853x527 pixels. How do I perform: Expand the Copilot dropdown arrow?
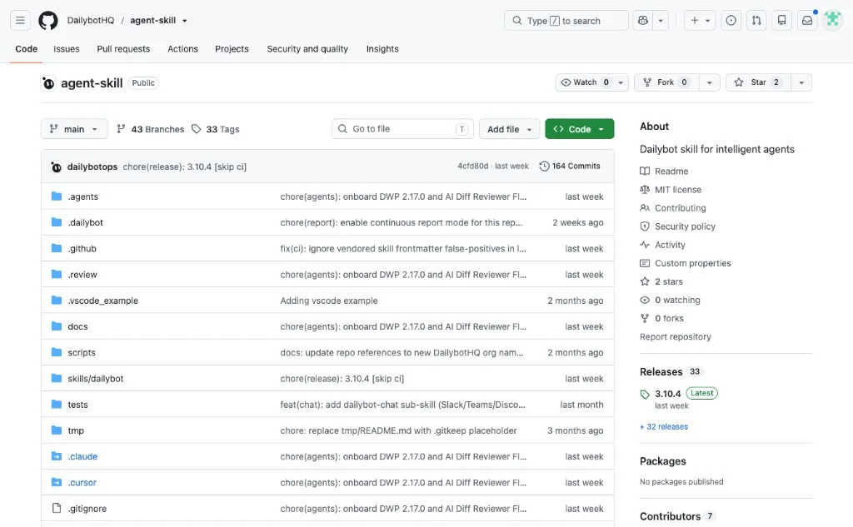(x=661, y=21)
